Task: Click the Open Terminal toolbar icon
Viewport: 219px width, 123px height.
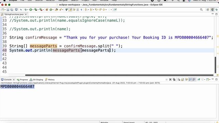Action: tap(16, 10)
